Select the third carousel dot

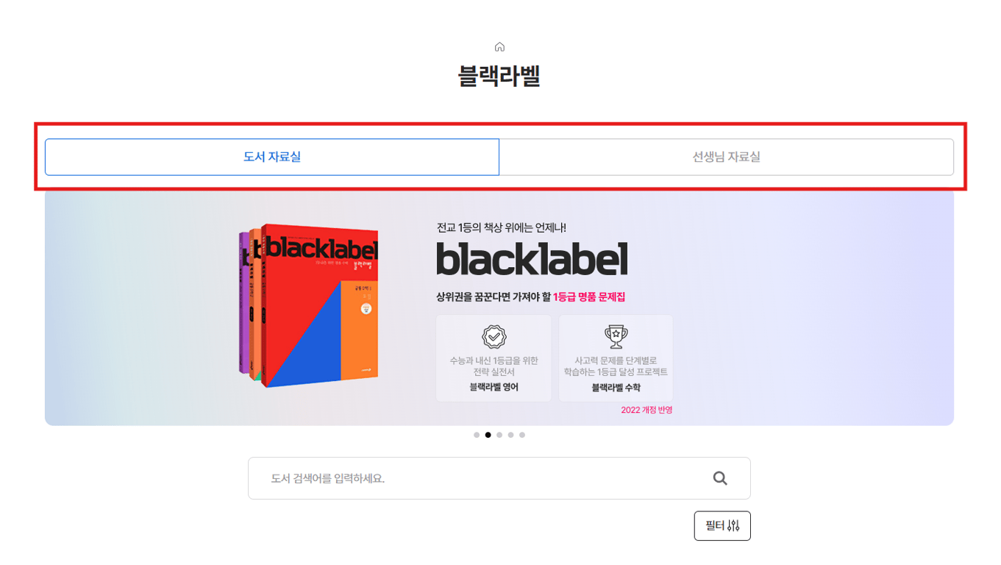499,435
